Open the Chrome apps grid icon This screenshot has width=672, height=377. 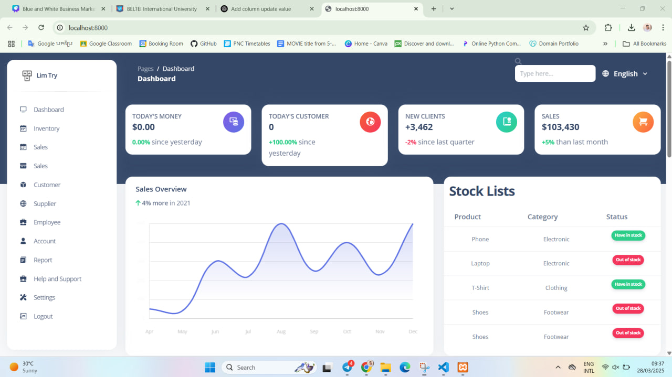pyautogui.click(x=11, y=44)
